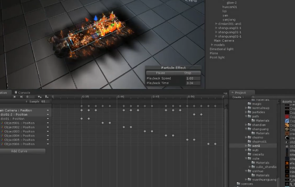Select first keyframe on dici01 row
295x187 pixels.
pyautogui.click(x=81, y=118)
